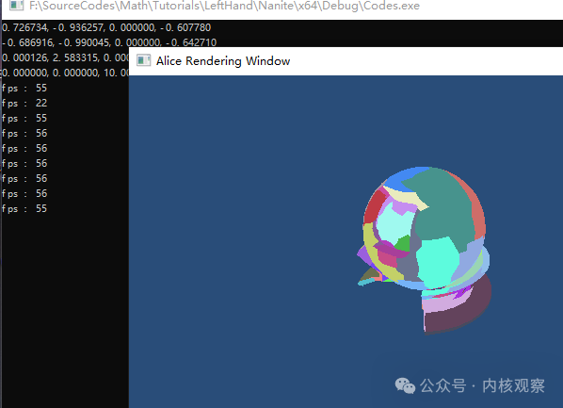Click the Alice Rendering Window title icon
This screenshot has width=563, height=408.
click(x=144, y=60)
